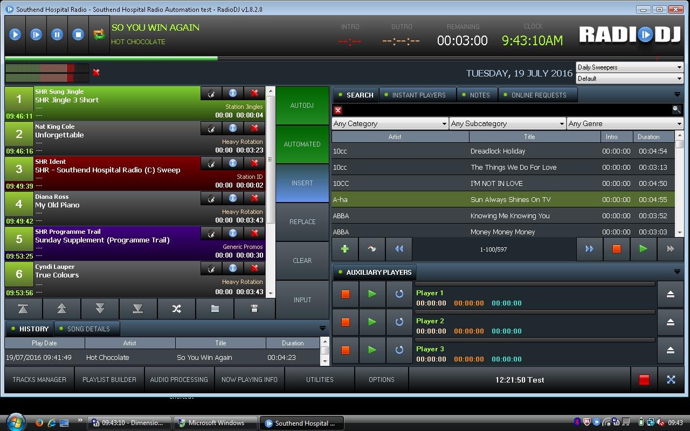Toggle the AUTOMATED mode
This screenshot has width=690, height=431.
pyautogui.click(x=302, y=144)
